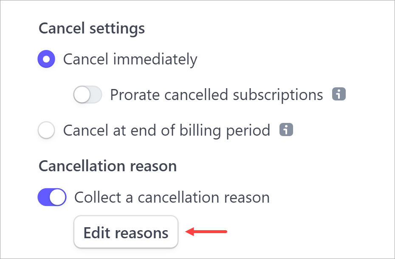Click the "Collect a cancellation reason" label

point(172,197)
